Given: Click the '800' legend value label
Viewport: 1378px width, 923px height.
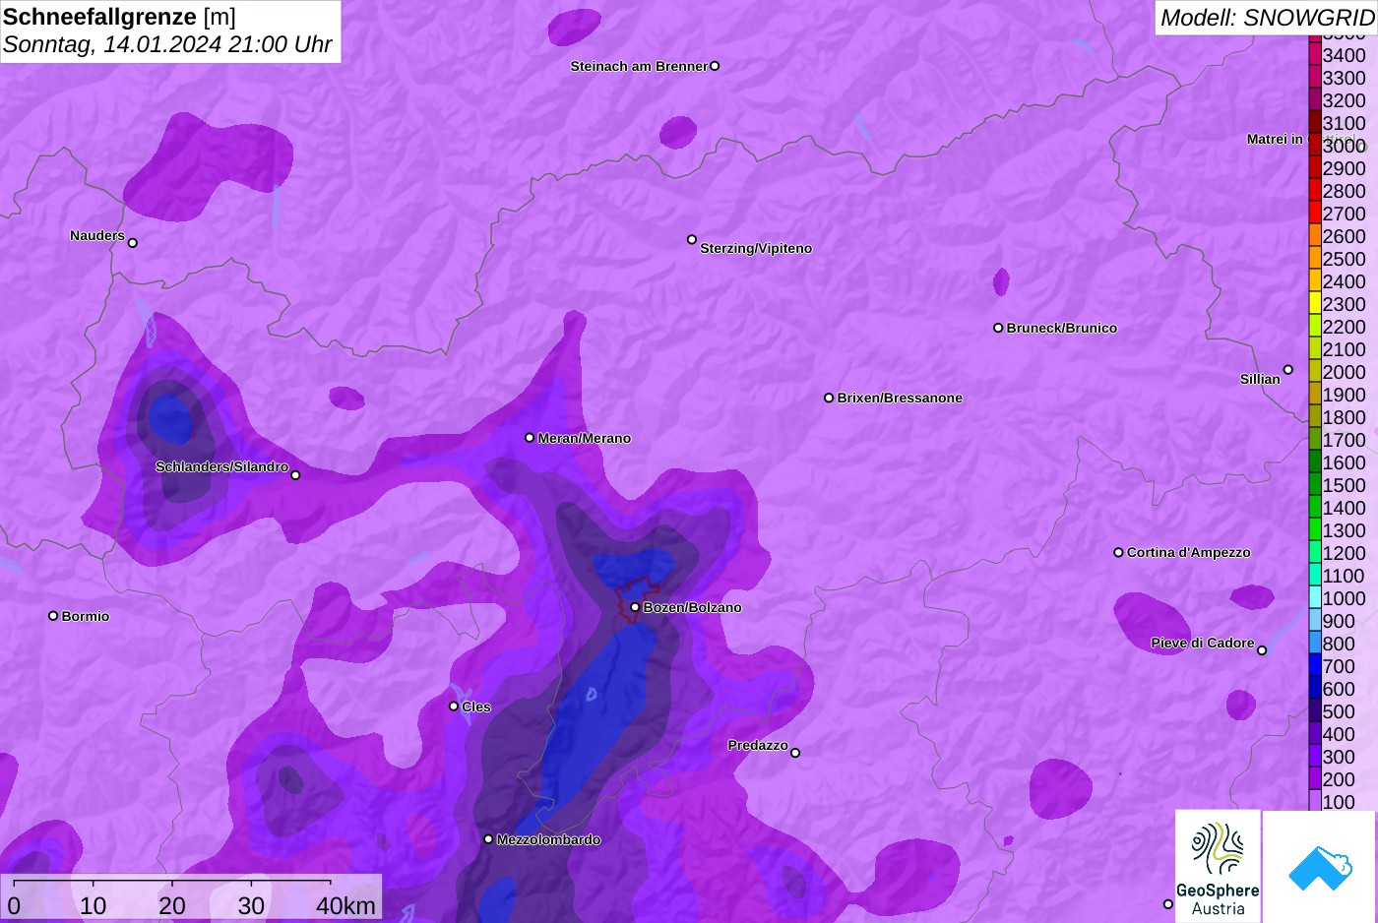Looking at the screenshot, I should click(1339, 644).
